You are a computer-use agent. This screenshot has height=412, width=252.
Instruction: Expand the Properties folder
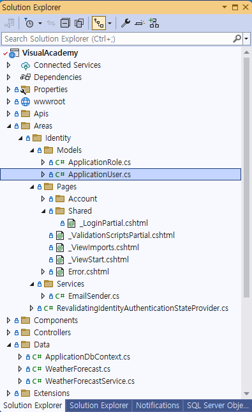coord(9,90)
